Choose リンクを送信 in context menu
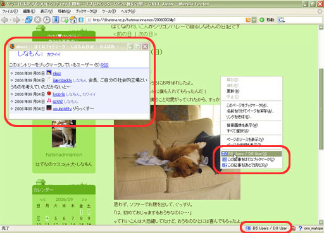The image size is (324, 233). 251,117
